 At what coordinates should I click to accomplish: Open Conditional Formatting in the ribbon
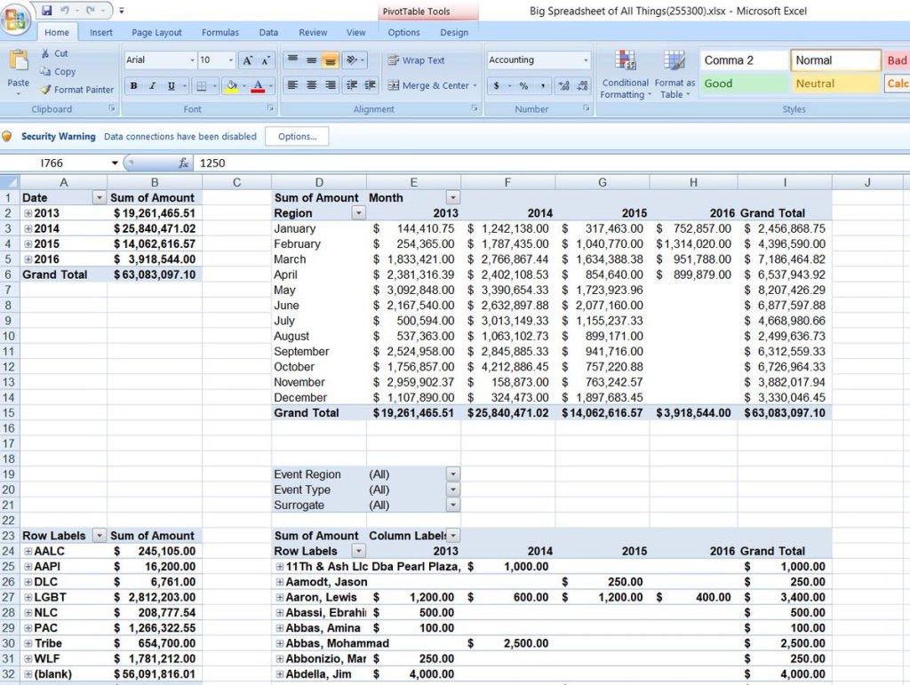pos(624,73)
